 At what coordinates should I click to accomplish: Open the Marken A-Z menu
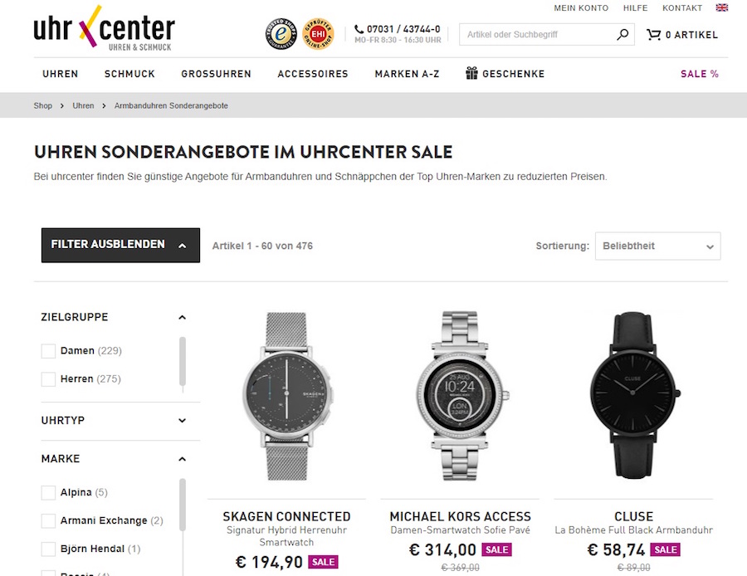(407, 74)
